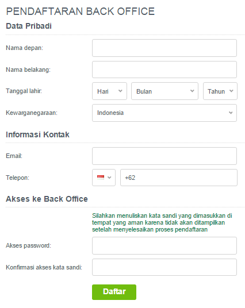Click the Indonesian flag icon in Telepon
This screenshot has width=245, height=308.
pos(101,178)
